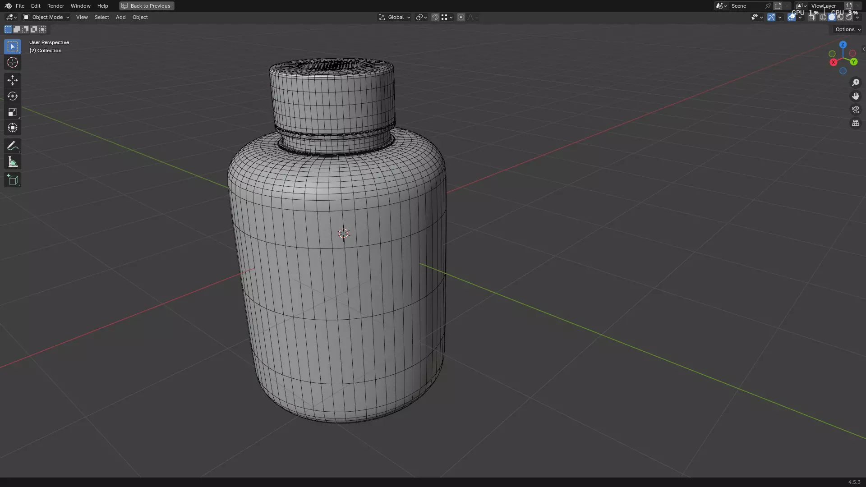The height and width of the screenshot is (487, 866).
Task: Click the Move view hand icon
Action: point(855,96)
